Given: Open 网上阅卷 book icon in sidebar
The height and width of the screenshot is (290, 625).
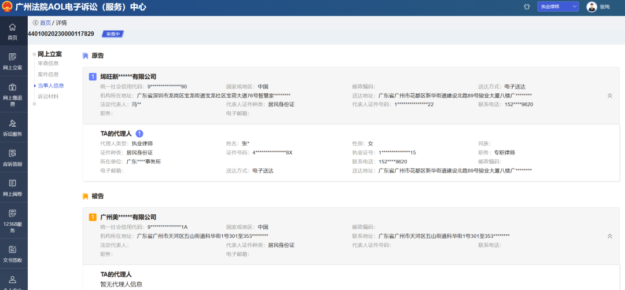Looking at the screenshot, I should (x=13, y=183).
